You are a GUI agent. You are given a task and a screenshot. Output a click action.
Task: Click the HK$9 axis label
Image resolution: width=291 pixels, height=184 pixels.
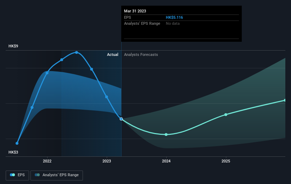pyautogui.click(x=13, y=46)
